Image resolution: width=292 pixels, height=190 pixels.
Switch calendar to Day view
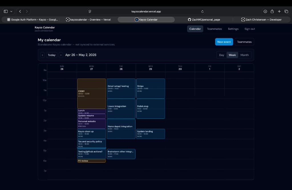pos(222,55)
